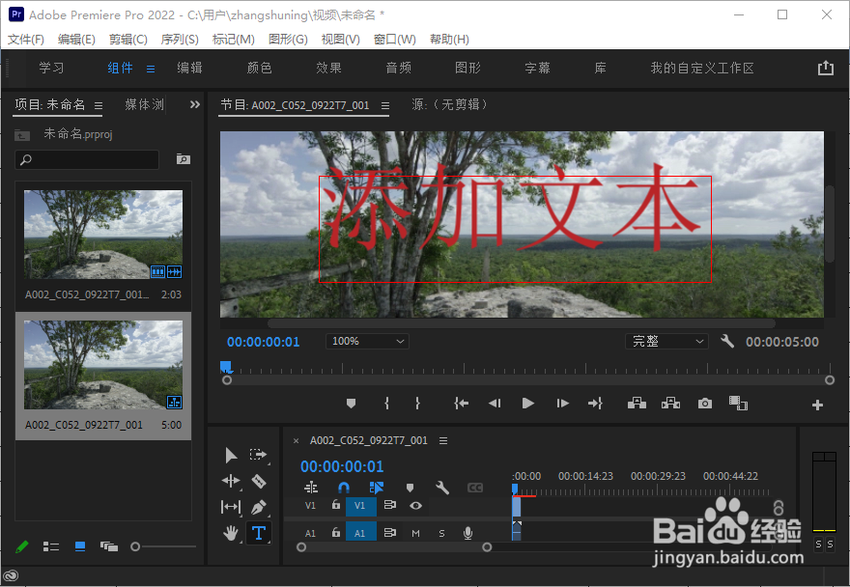Switch to 媒体浏览 tab
850x587 pixels.
tap(144, 104)
